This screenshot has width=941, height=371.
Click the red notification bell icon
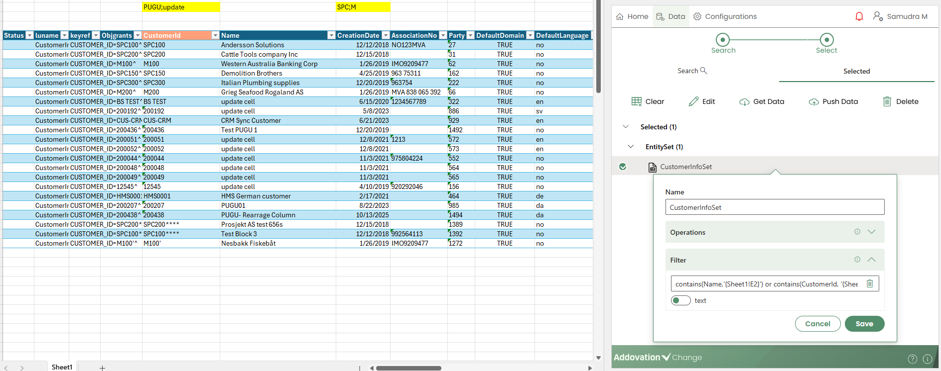[859, 16]
